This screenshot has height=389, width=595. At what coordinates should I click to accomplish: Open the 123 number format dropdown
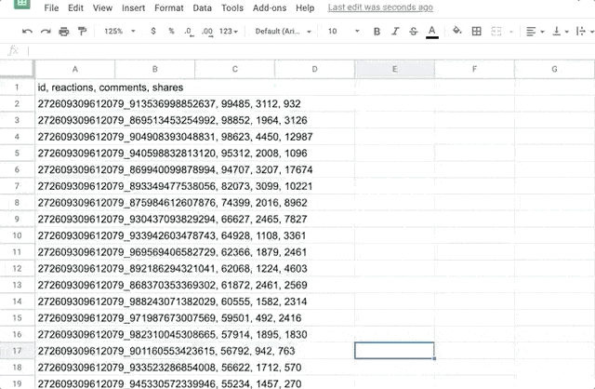[229, 32]
